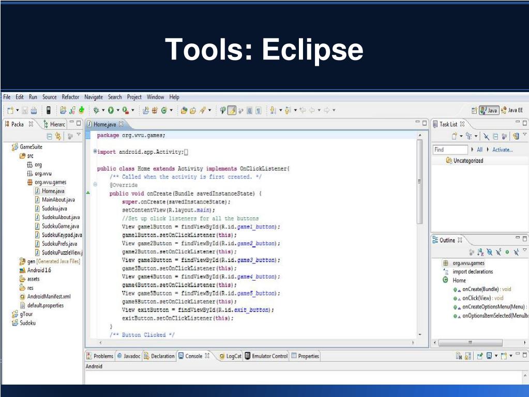Switch to the LogCat tab
Image resolution: width=529 pixels, height=397 pixels.
pos(231,356)
